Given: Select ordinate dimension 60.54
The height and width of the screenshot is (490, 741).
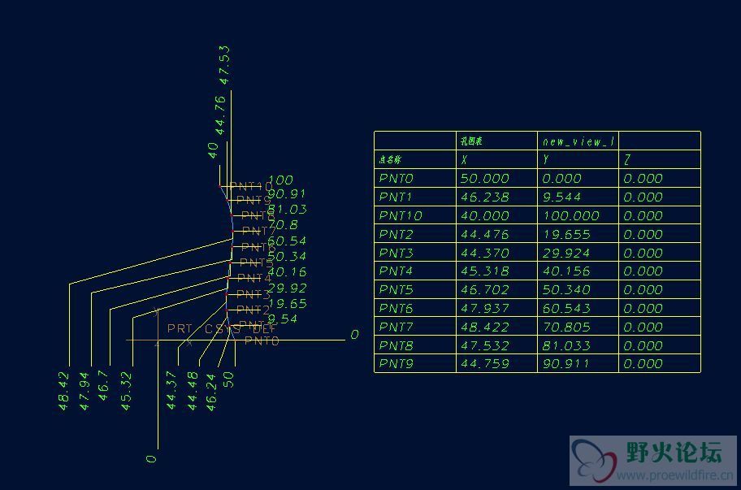Looking at the screenshot, I should [288, 241].
